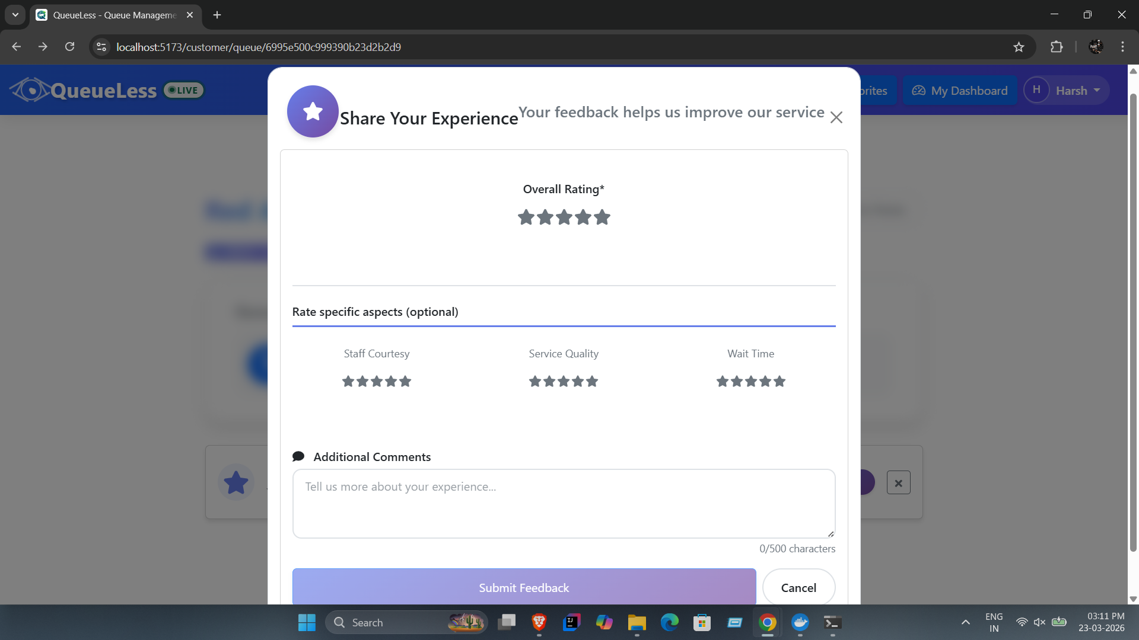Rate Service Quality with the first star

pos(535,382)
